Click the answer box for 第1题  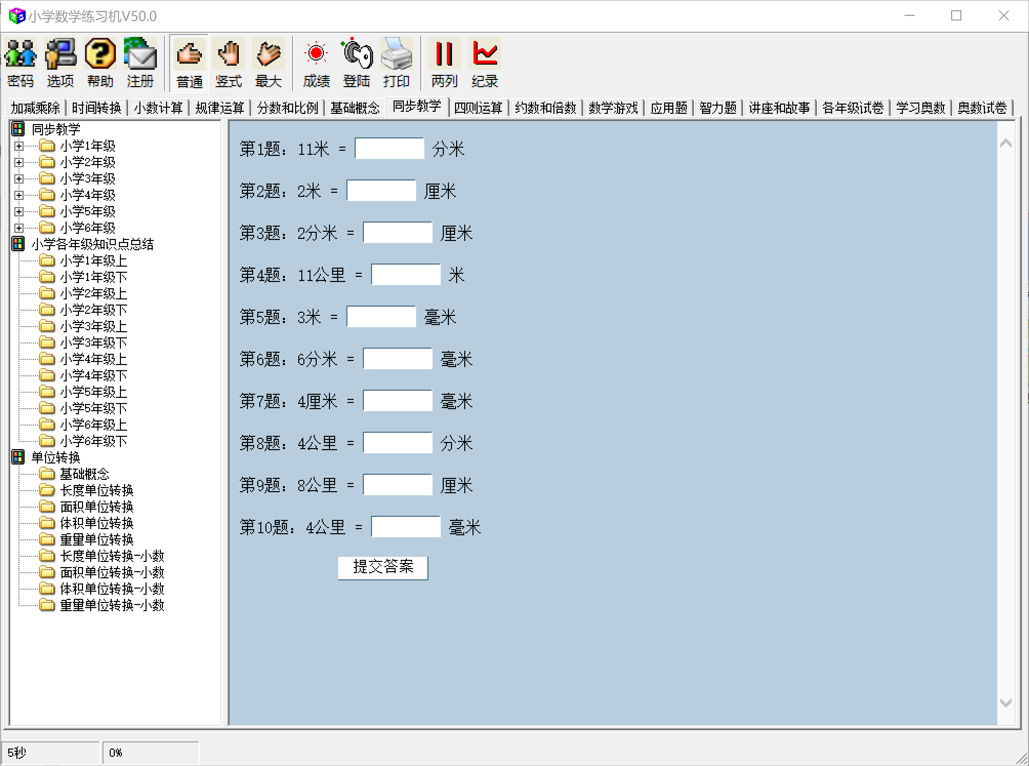pyautogui.click(x=389, y=148)
